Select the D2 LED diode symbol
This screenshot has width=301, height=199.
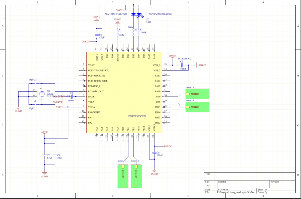[x=140, y=15]
